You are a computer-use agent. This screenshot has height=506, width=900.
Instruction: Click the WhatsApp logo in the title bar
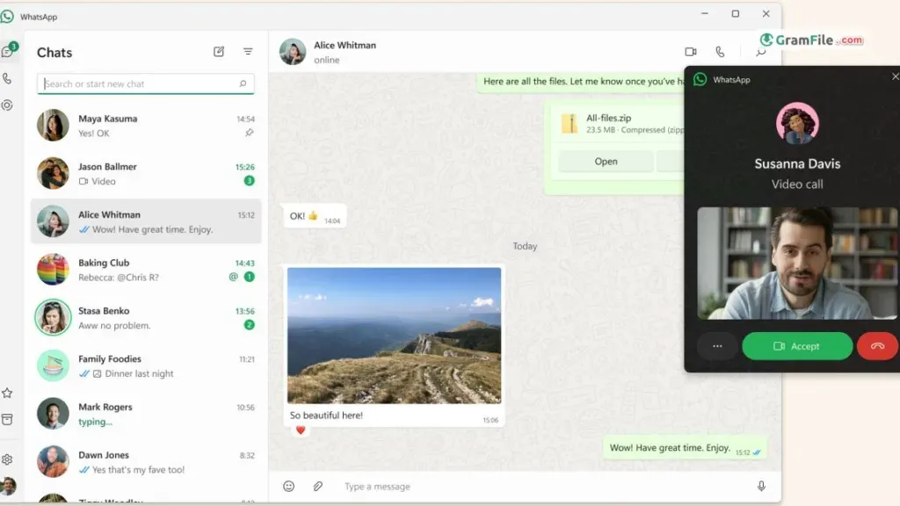coord(7,17)
